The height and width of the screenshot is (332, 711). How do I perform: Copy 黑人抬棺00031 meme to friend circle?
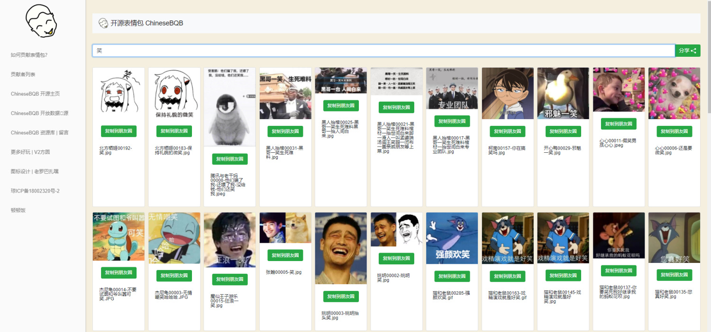[285, 131]
